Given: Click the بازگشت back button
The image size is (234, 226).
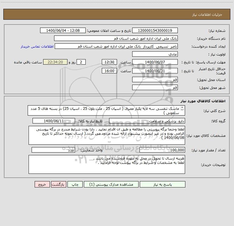Looking at the screenshot, I should (58, 184).
